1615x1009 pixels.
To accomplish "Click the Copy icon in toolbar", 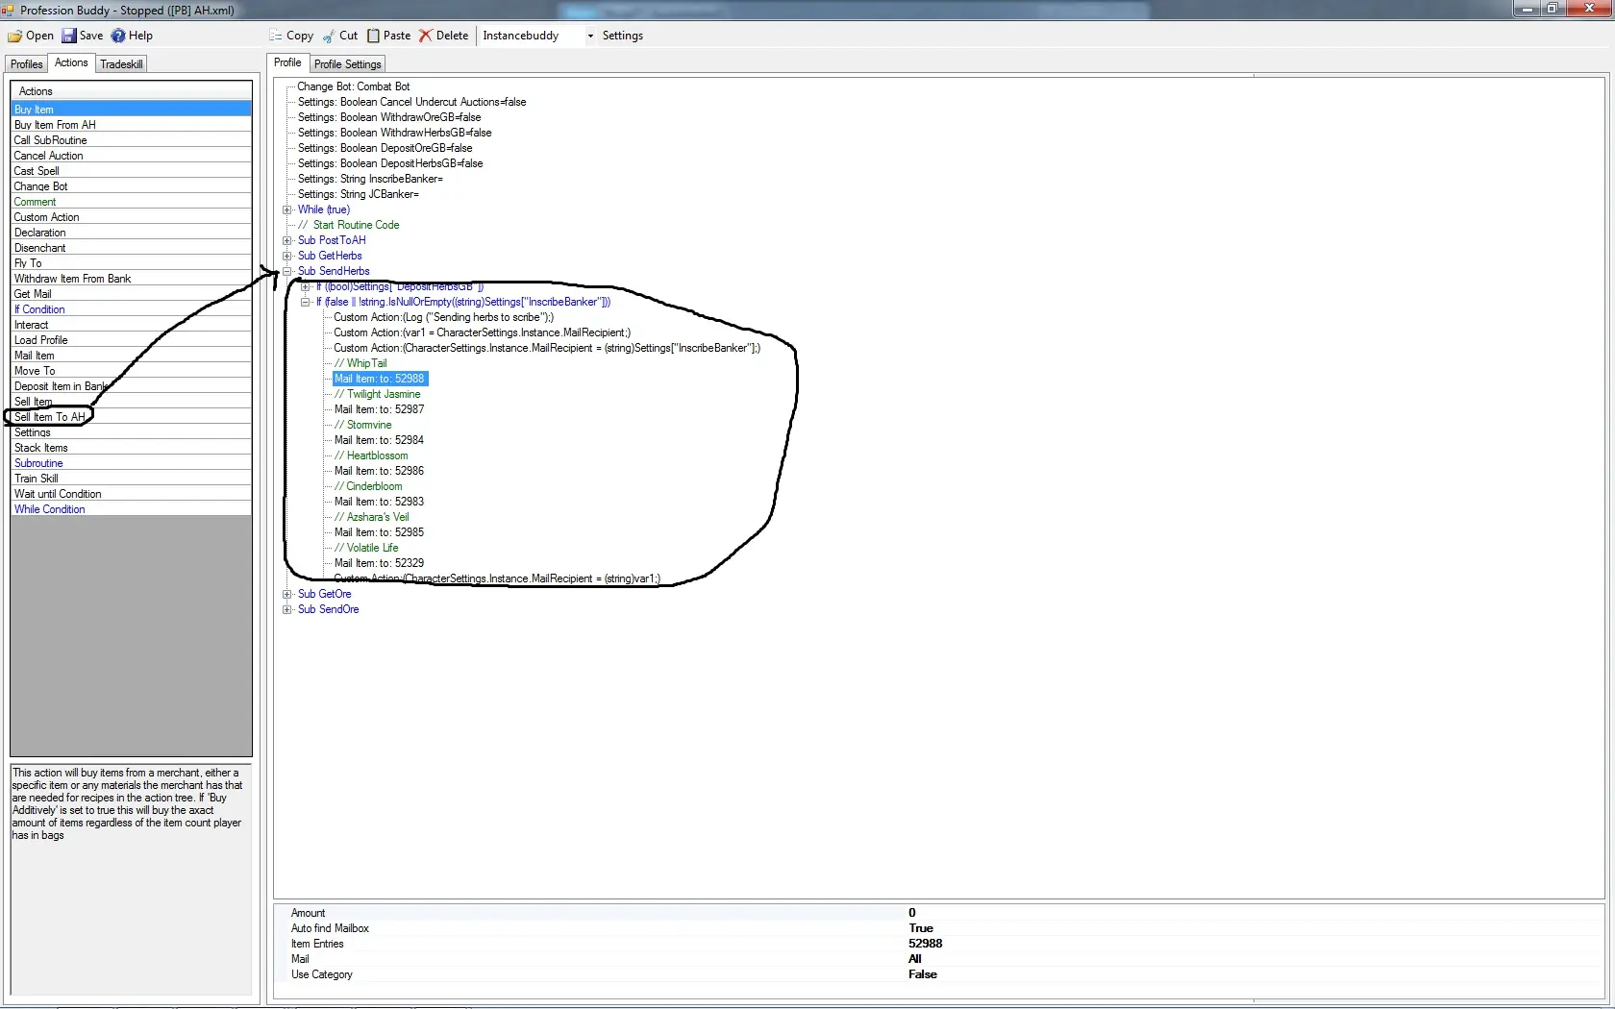I will 276,36.
